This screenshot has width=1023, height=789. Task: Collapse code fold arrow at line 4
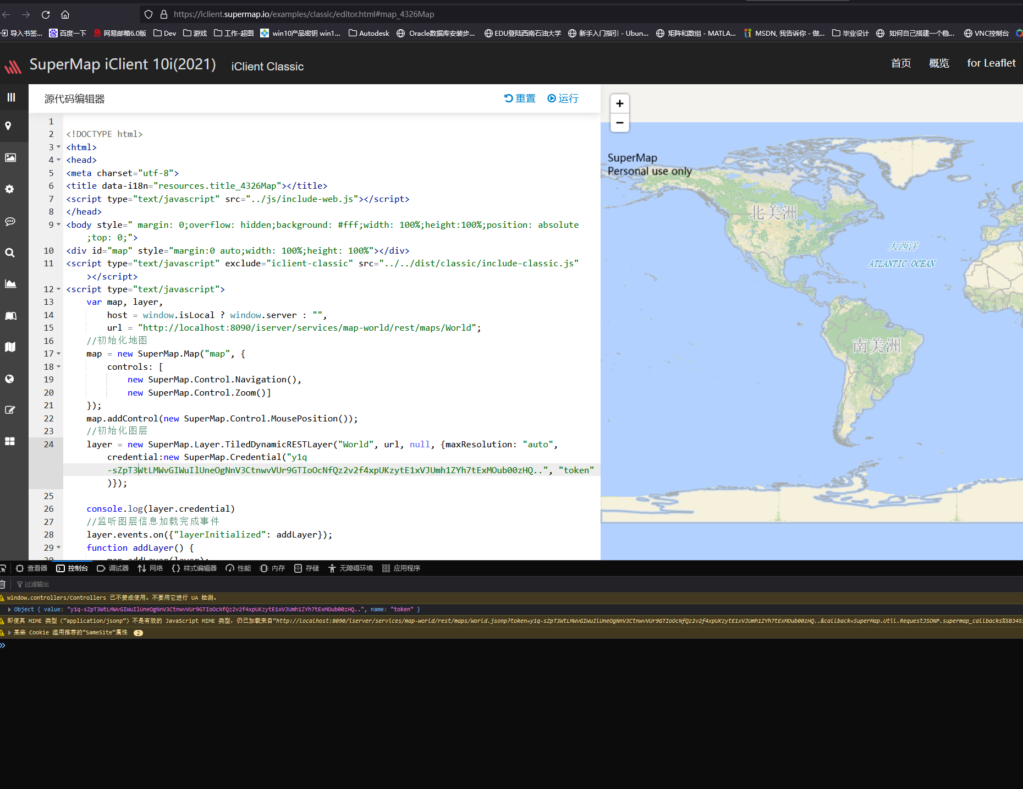point(59,160)
